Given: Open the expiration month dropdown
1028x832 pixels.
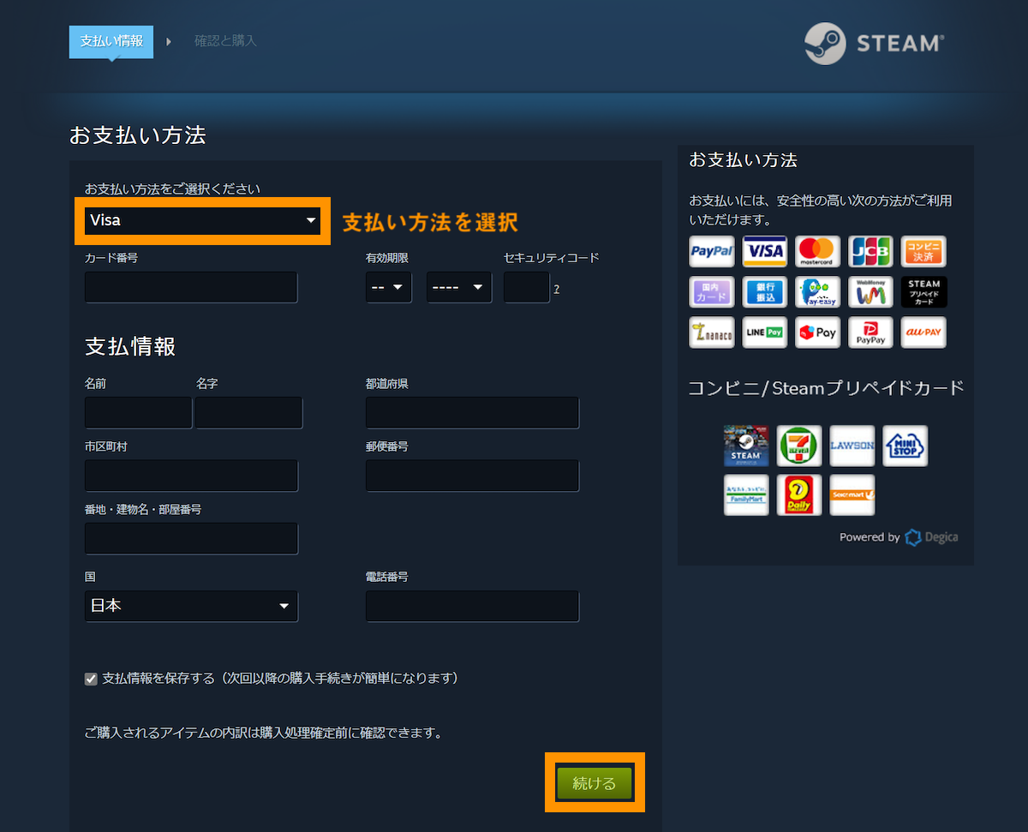Looking at the screenshot, I should click(388, 288).
